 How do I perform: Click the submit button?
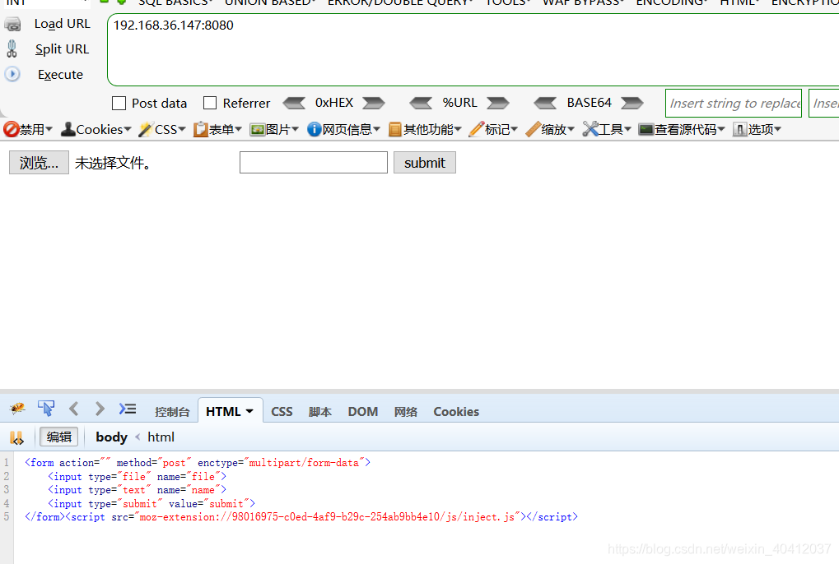click(425, 162)
